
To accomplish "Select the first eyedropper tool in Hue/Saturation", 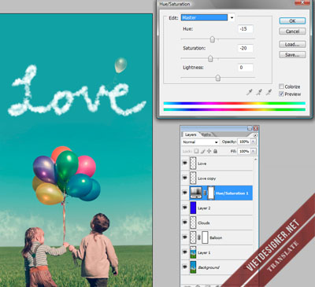I will (x=250, y=92).
